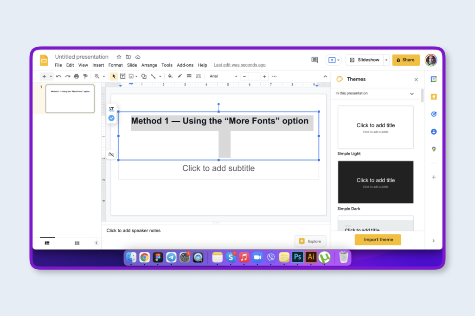Click the Import theme button

378,240
